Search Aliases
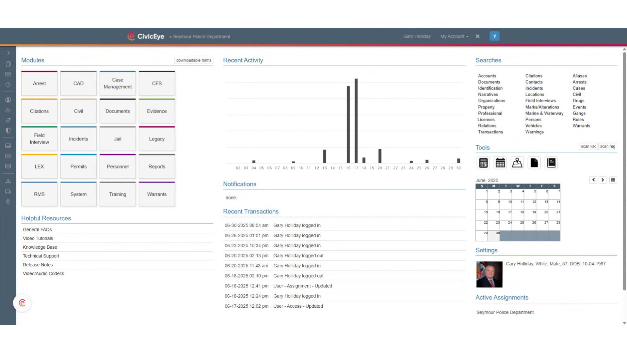Viewport: 627px width, 352px height. pos(580,76)
